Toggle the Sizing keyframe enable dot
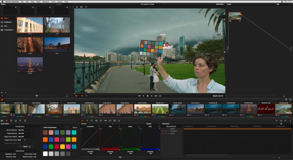Viewport: 293px width, 160px height. 162,133
